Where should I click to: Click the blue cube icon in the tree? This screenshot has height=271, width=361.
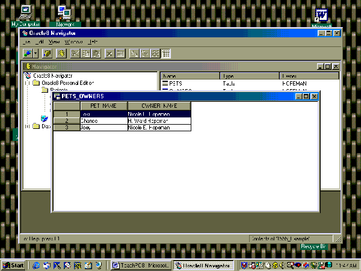coord(44,119)
